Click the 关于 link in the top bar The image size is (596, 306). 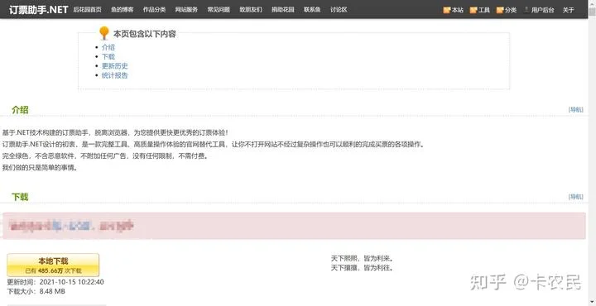tap(568, 10)
